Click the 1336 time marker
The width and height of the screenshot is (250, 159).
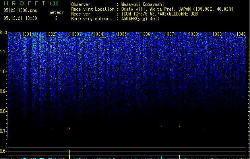click(146, 34)
